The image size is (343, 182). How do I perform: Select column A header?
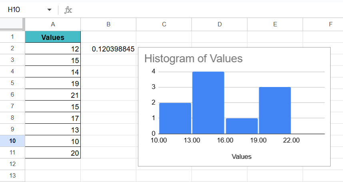pyautogui.click(x=53, y=24)
